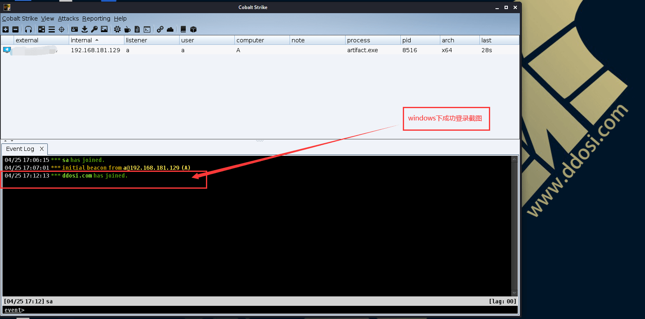Select the 192.168.181.129 session cell
Image resolution: width=645 pixels, height=319 pixels.
[96, 50]
